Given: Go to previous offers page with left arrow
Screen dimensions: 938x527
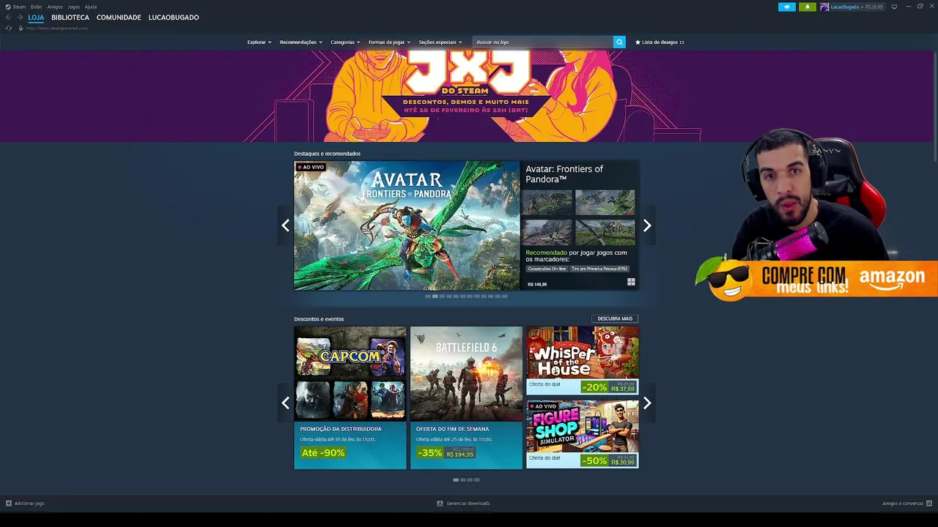Looking at the screenshot, I should (x=285, y=403).
